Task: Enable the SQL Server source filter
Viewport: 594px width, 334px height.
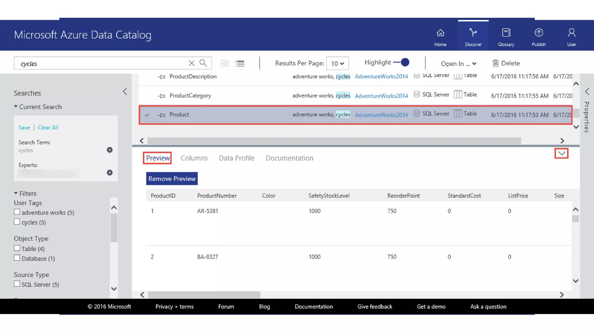Action: 17,284
